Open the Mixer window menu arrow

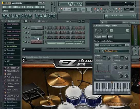102,22
